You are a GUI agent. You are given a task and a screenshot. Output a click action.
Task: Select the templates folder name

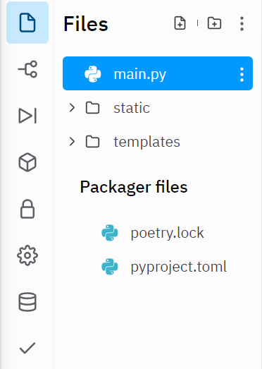click(147, 142)
